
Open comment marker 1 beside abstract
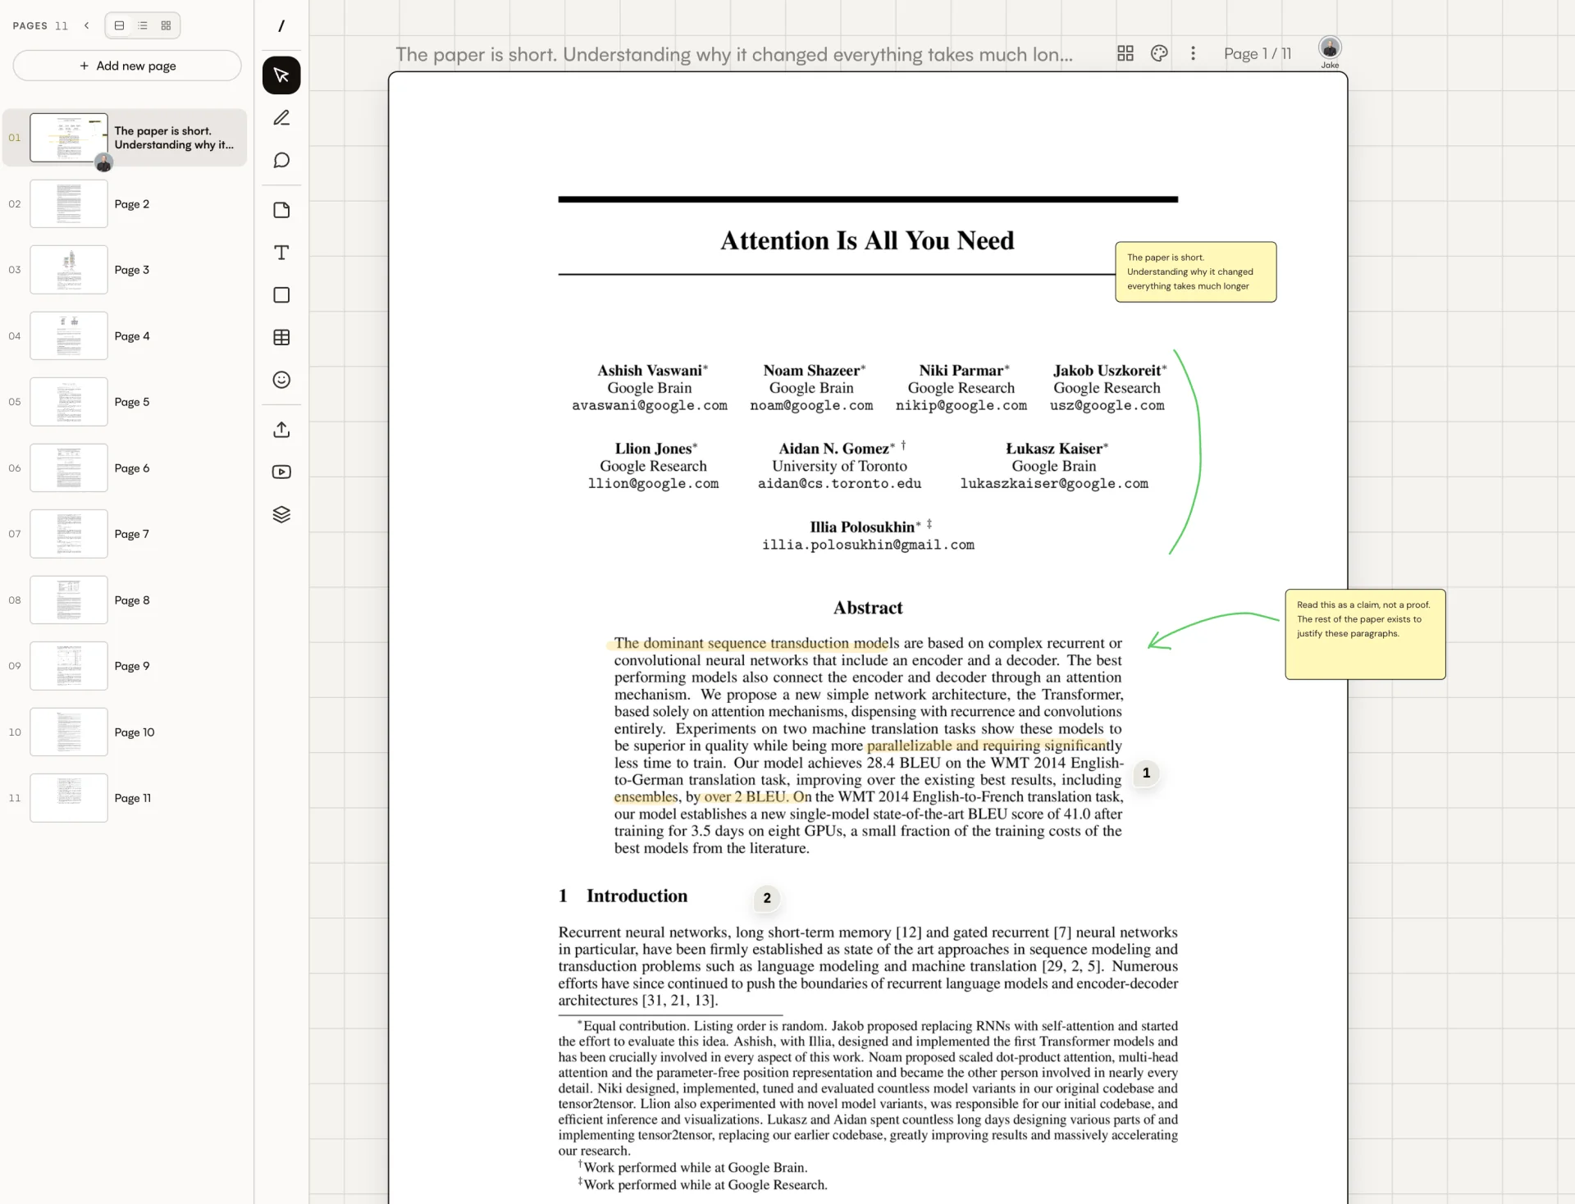click(x=1146, y=773)
